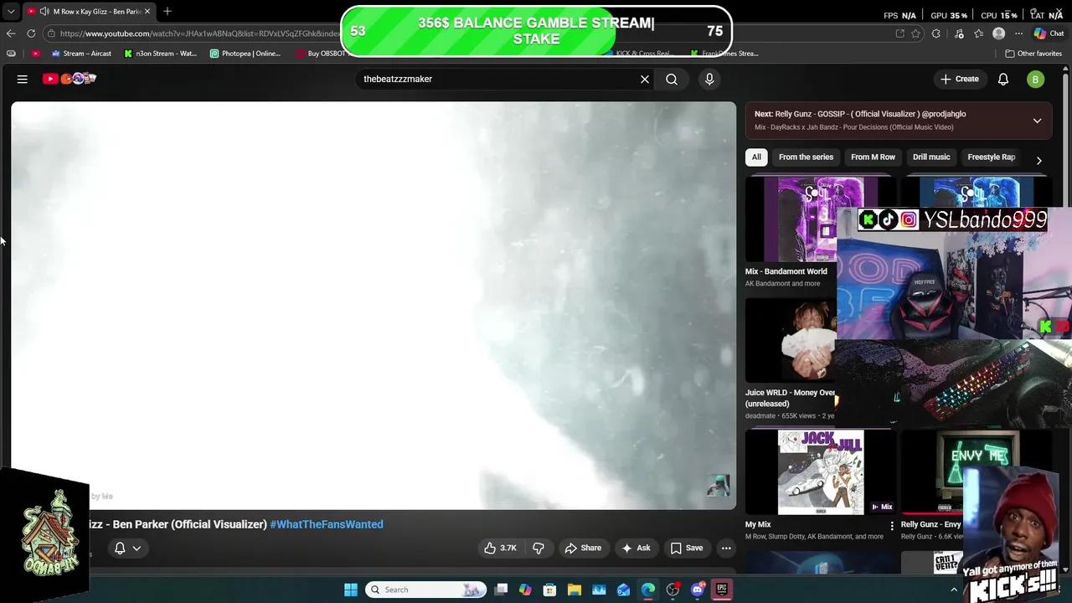Start voice search with the microphone icon
This screenshot has height=603, width=1072.
click(x=709, y=79)
